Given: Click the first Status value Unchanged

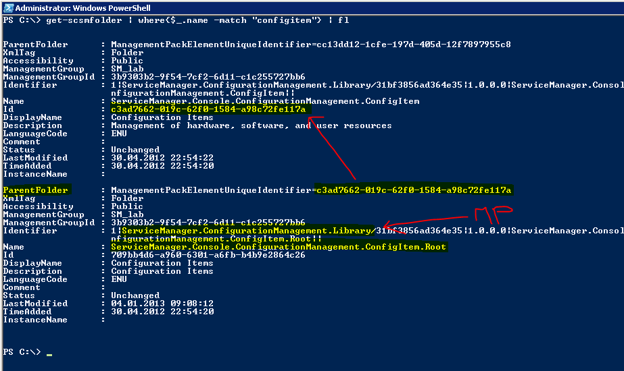Looking at the screenshot, I should click(x=135, y=150).
